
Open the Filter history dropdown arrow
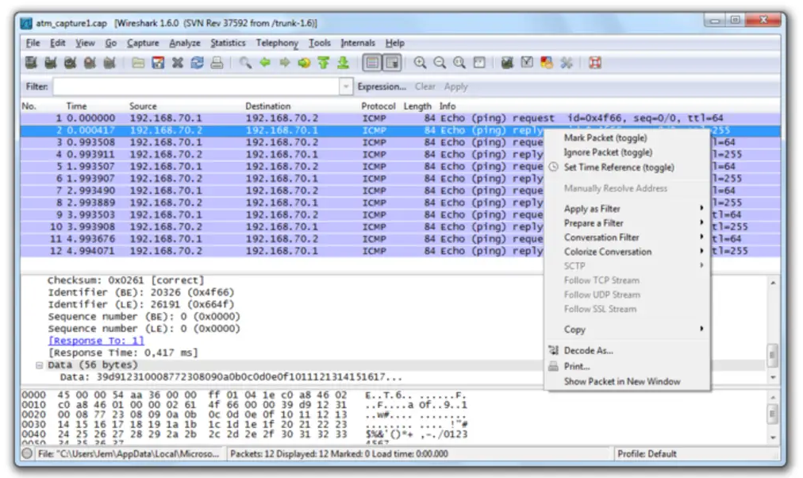click(346, 87)
